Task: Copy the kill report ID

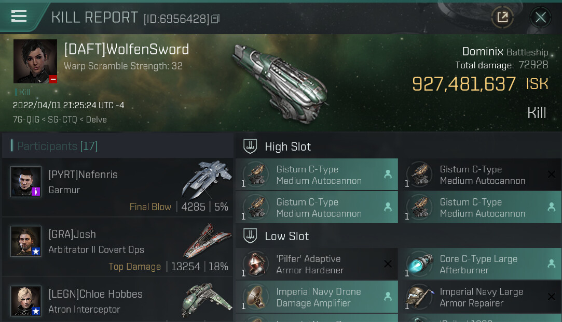Action: 216,19
